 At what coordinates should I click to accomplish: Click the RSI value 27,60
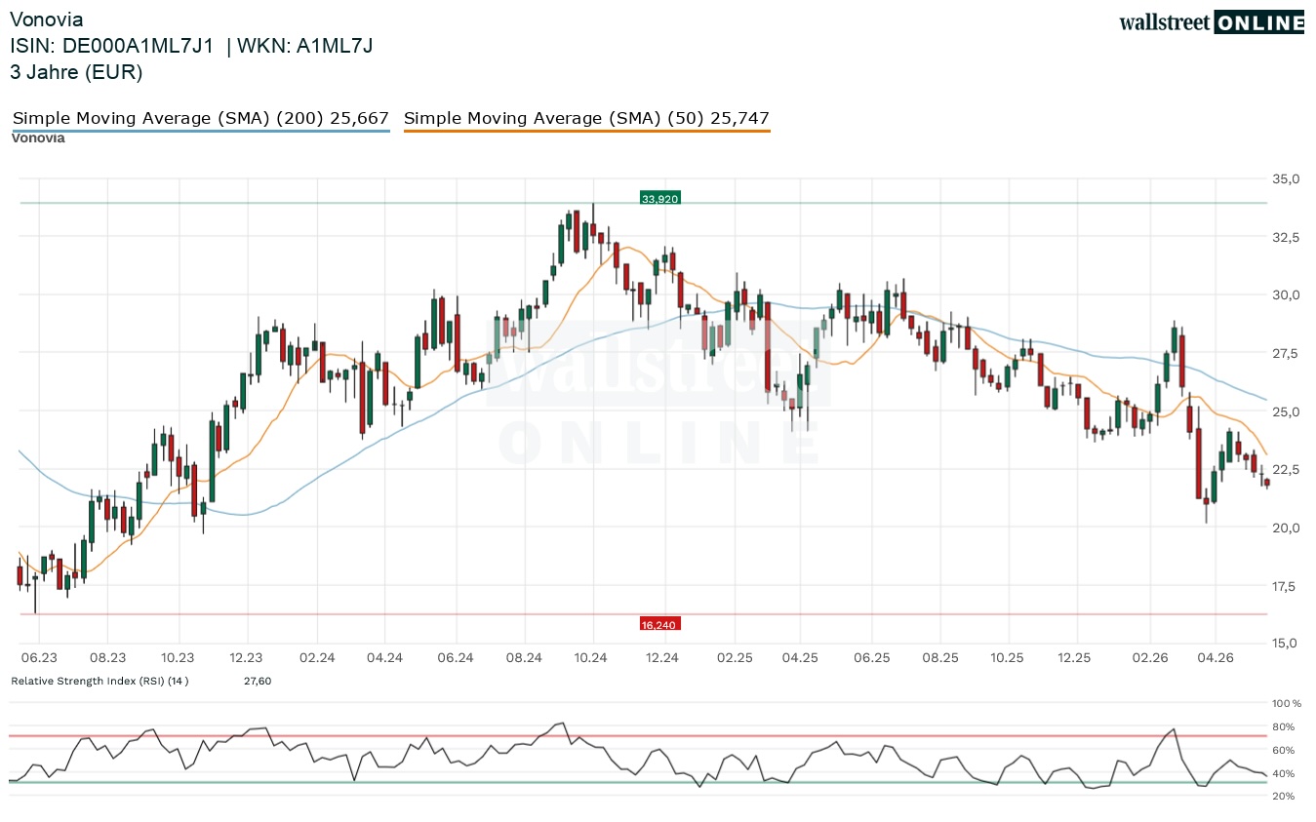258,681
